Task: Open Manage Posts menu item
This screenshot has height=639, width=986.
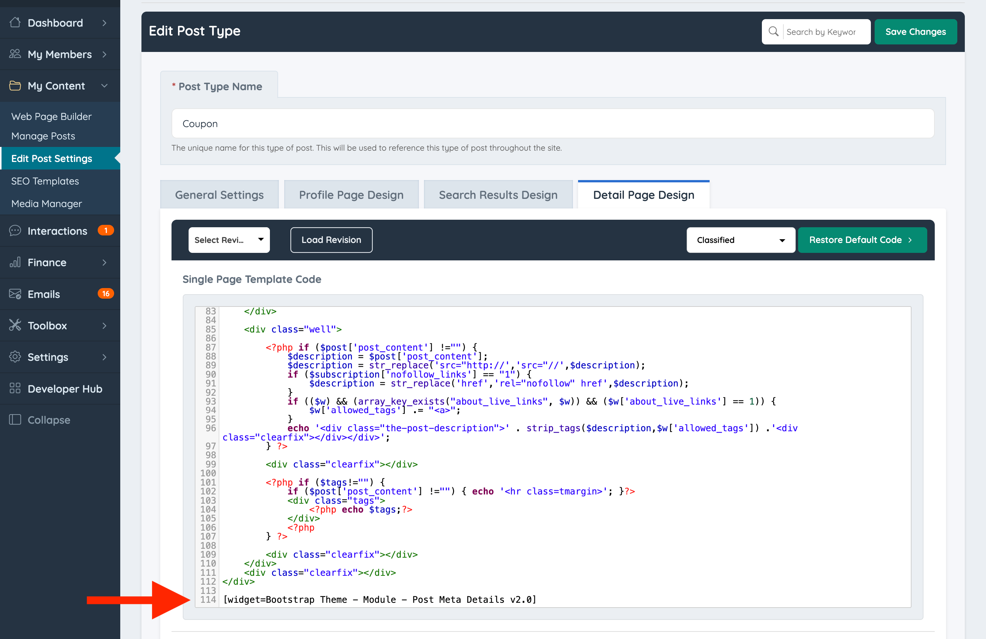Action: tap(43, 136)
